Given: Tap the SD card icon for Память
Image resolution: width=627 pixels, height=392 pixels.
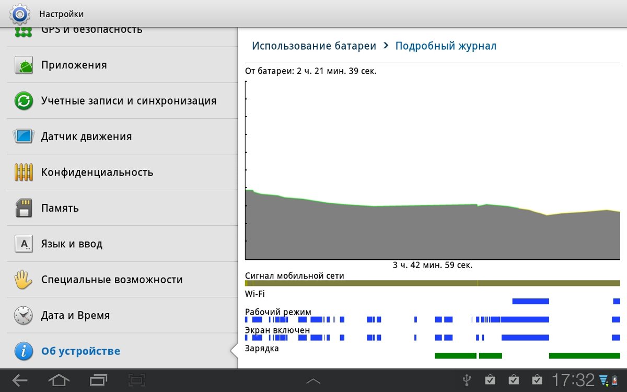Looking at the screenshot, I should click(x=24, y=208).
